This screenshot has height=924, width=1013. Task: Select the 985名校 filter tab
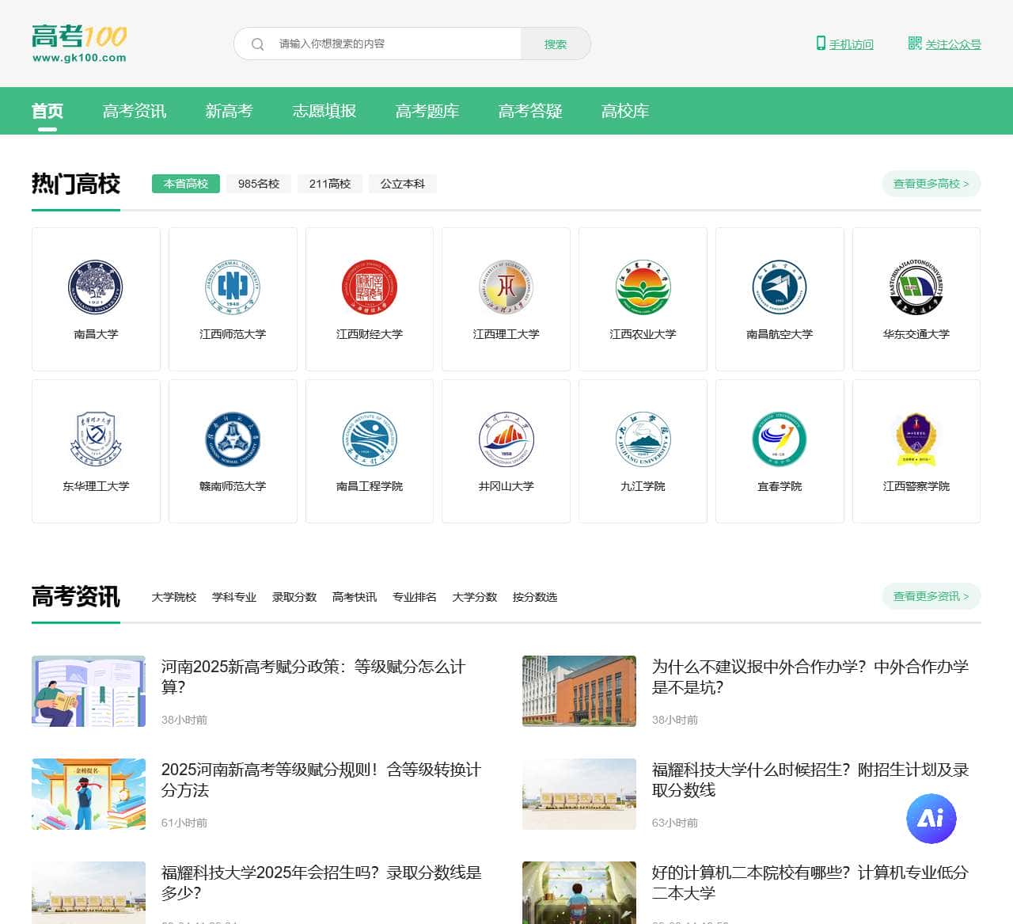coord(259,184)
